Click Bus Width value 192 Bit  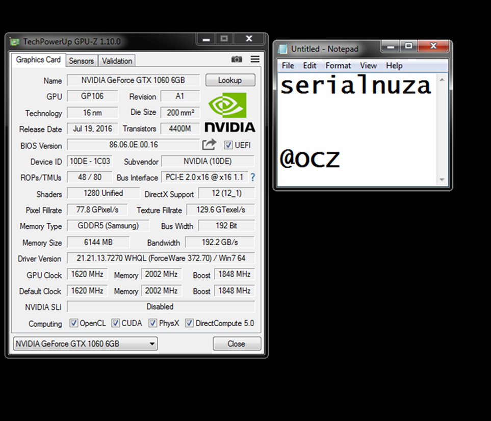coord(227,226)
